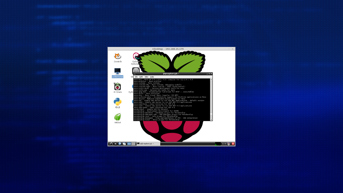Click the 'monodevelop-debugger-gdb' line

(x=163, y=114)
